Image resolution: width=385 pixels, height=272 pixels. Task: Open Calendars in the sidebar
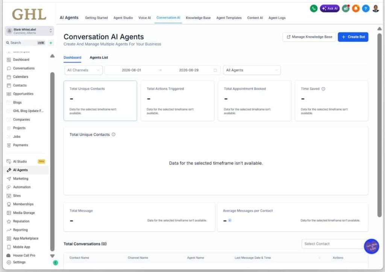pyautogui.click(x=21, y=77)
